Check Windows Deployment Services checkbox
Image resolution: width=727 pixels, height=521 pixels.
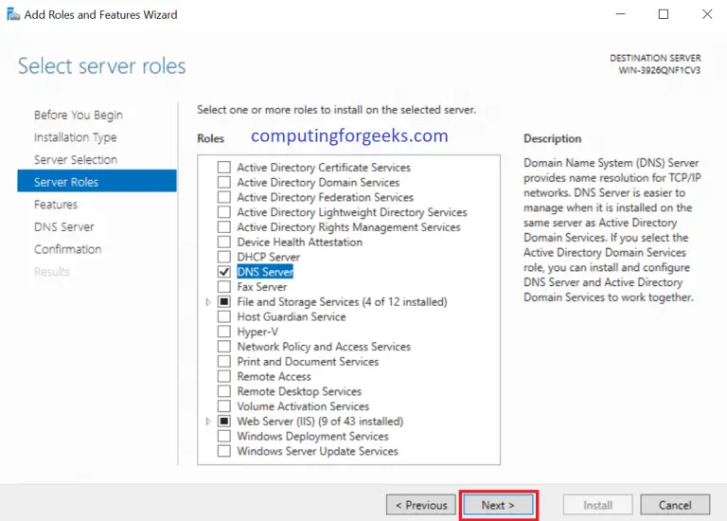224,436
